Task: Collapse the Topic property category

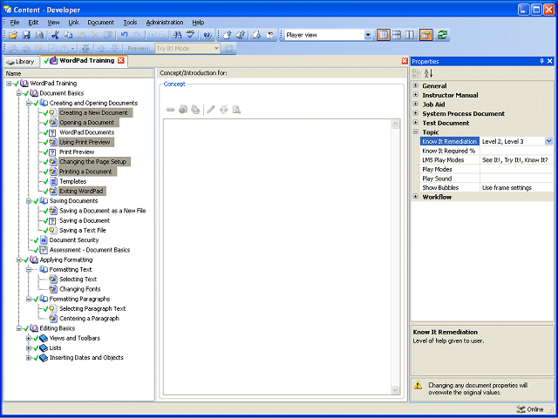Action: [415, 131]
